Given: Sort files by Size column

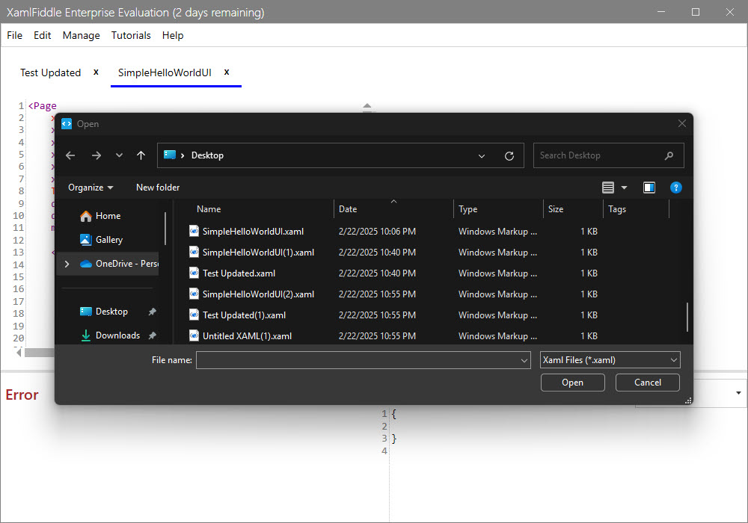Looking at the screenshot, I should tap(556, 209).
